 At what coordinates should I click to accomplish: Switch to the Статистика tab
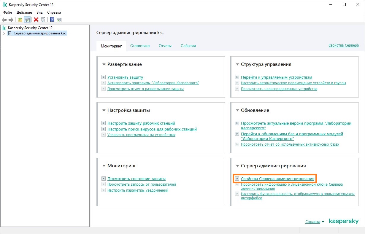coord(140,46)
